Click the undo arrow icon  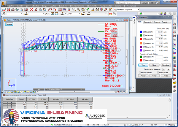[50, 9]
